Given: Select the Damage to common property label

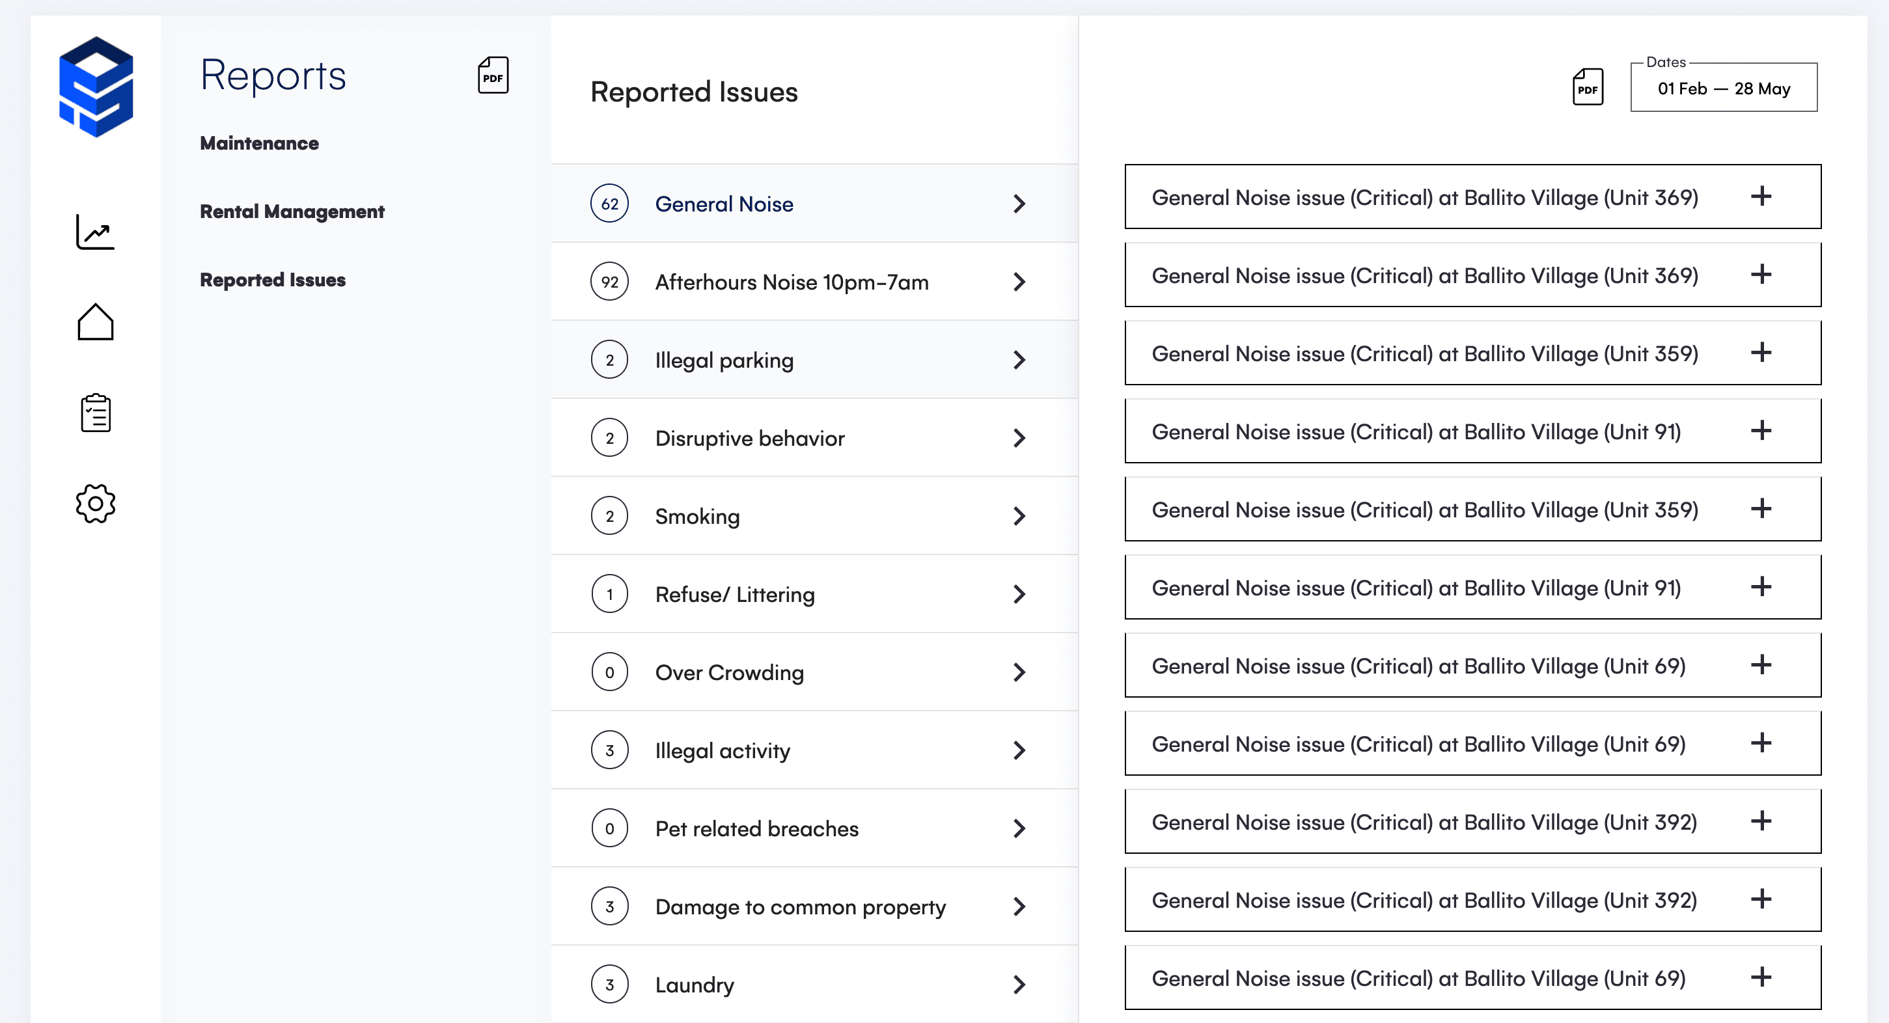Looking at the screenshot, I should (800, 907).
